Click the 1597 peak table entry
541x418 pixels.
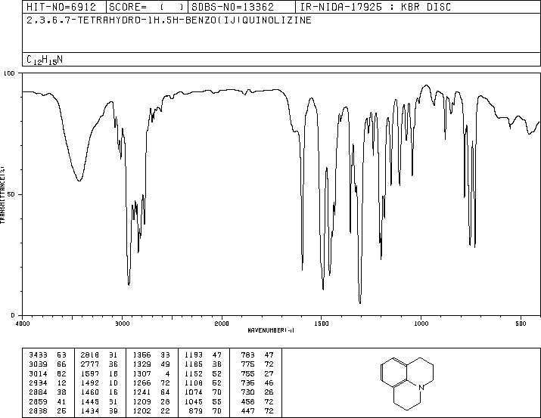(90, 373)
